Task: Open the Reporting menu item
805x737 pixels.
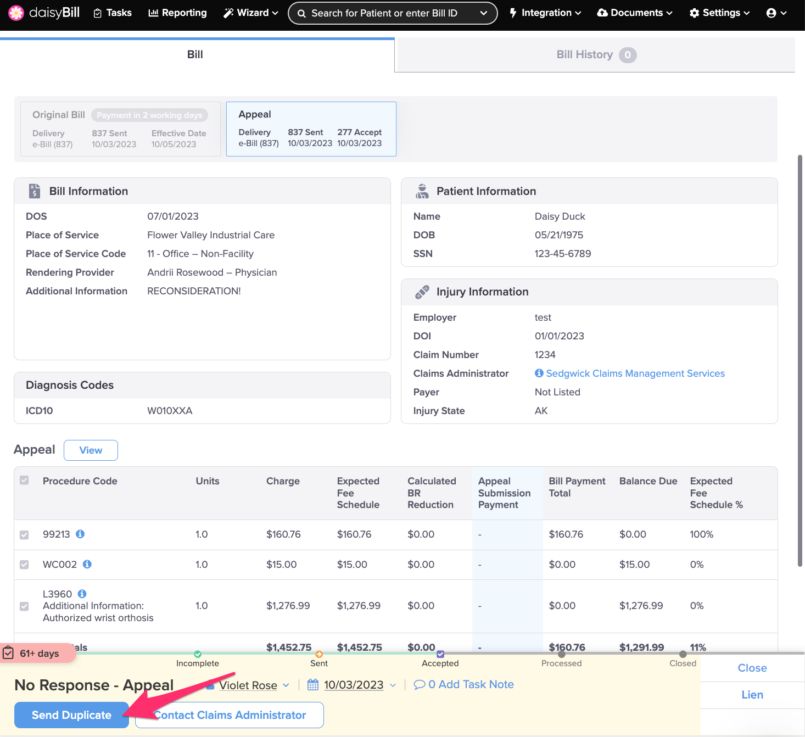Action: [177, 13]
